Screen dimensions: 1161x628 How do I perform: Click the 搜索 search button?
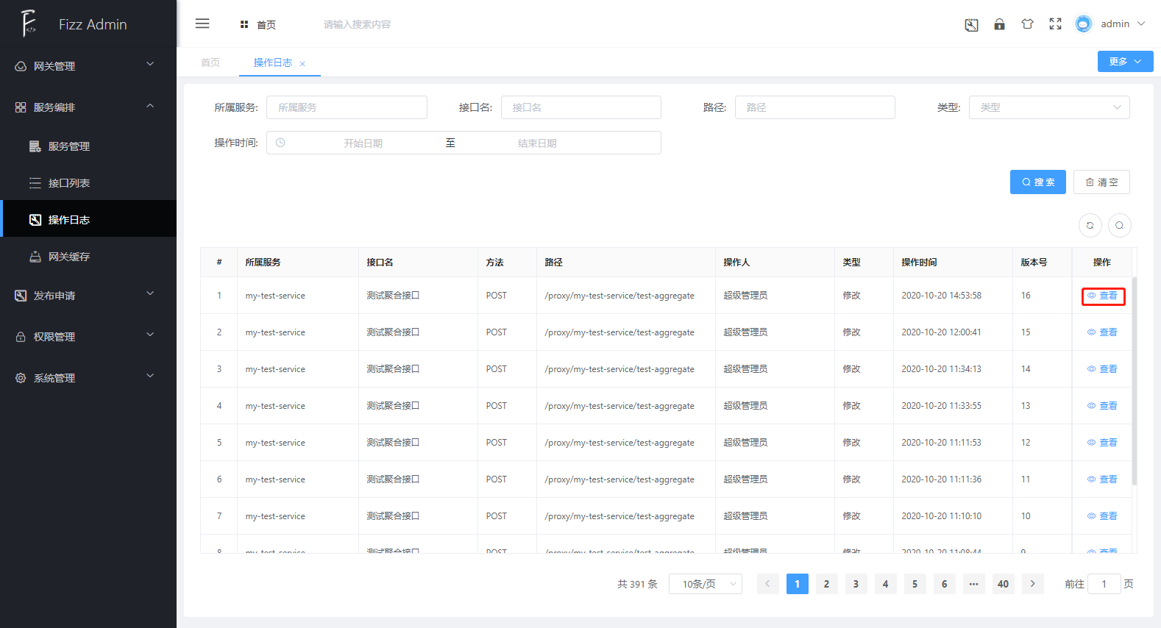[x=1037, y=182]
